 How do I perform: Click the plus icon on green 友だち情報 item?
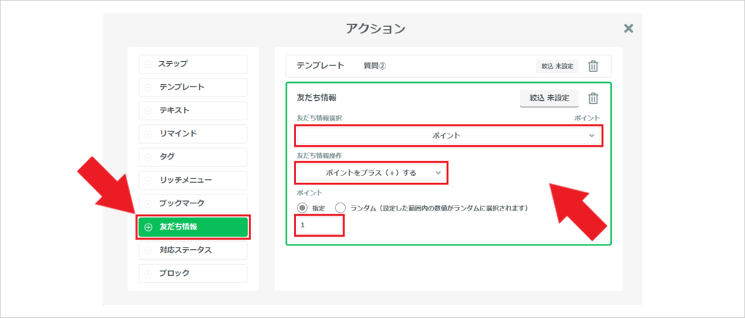pyautogui.click(x=148, y=227)
